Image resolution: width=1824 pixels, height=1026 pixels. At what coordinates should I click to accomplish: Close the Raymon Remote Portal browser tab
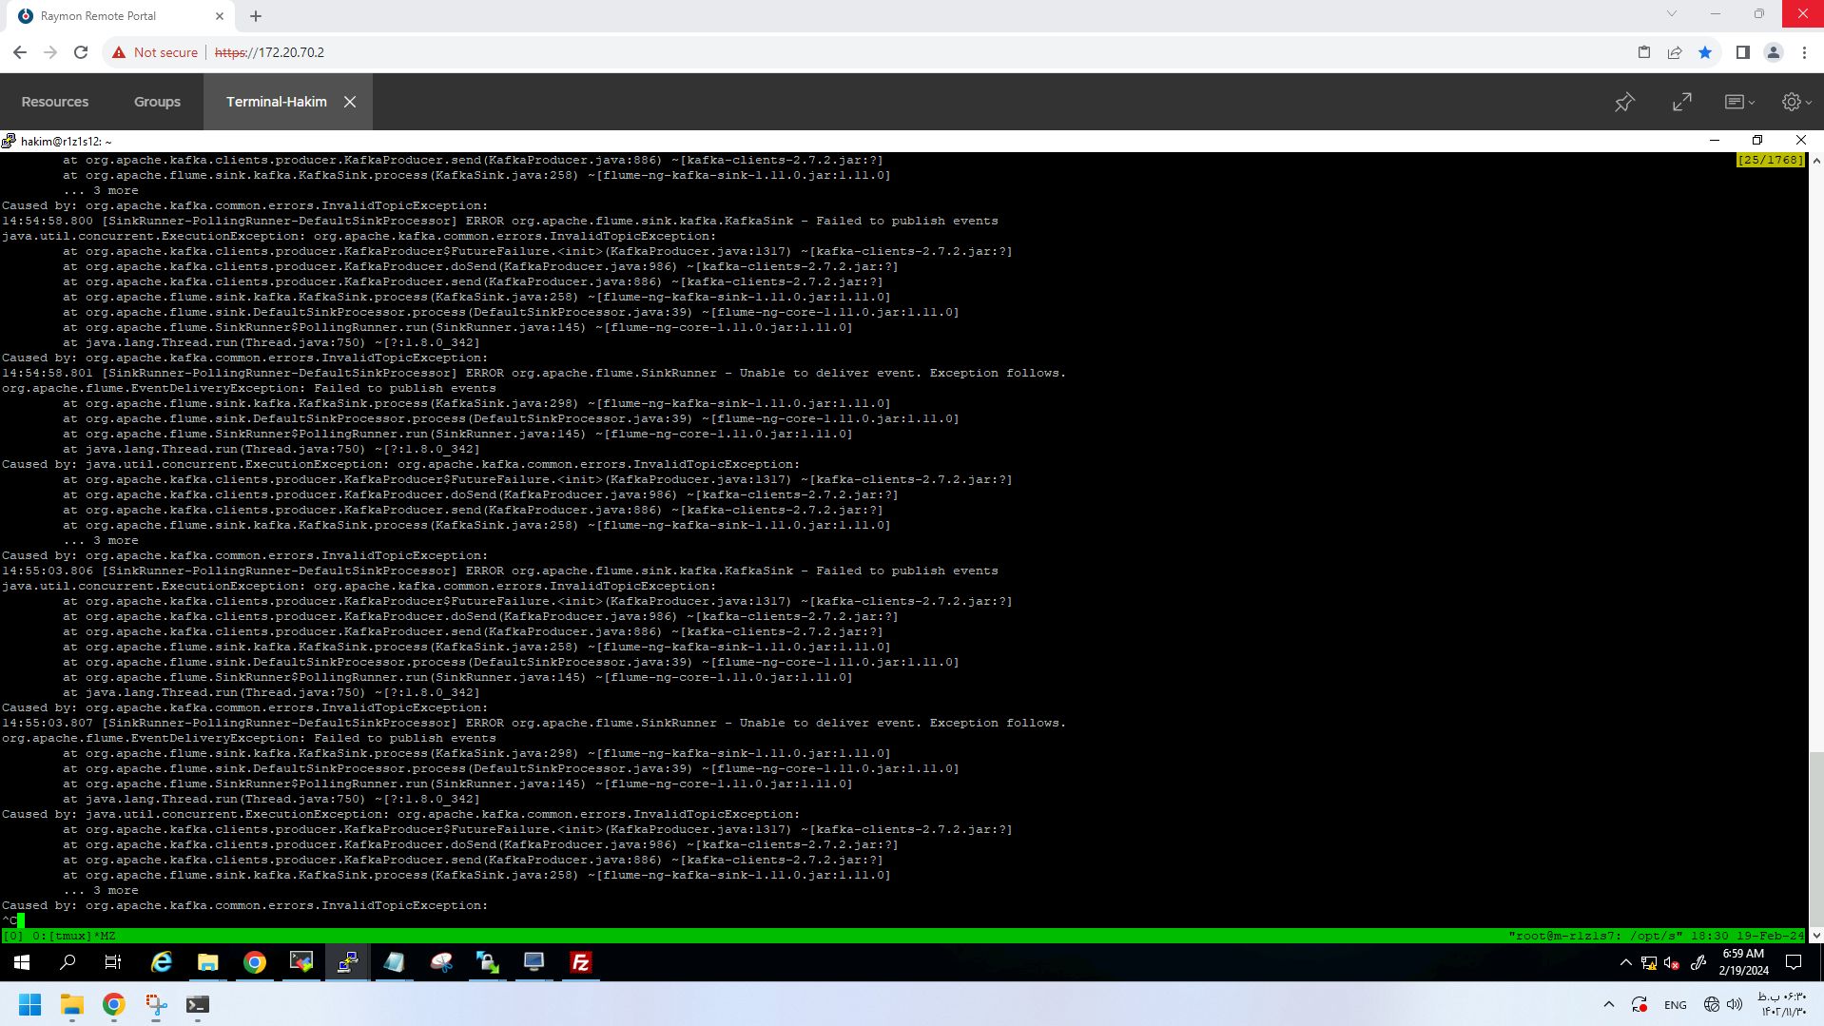pos(220,16)
